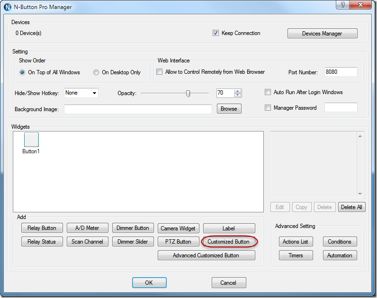Click the properties panel scroll-up arrow
The image size is (377, 298).
pyautogui.click(x=360, y=136)
